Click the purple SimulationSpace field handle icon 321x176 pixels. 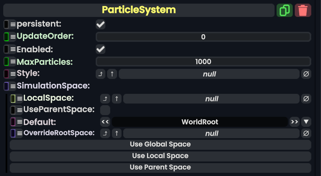(x=6, y=86)
